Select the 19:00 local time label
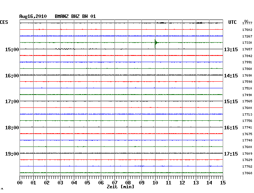Image resolution: width=254 pixels, height=193 pixels. [x=12, y=154]
